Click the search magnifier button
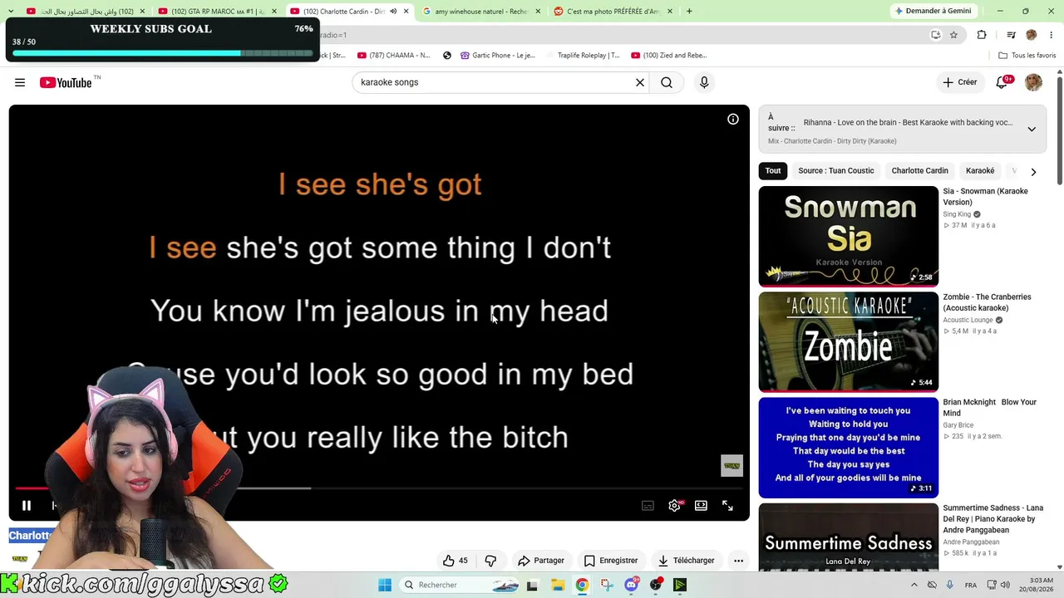 667,82
